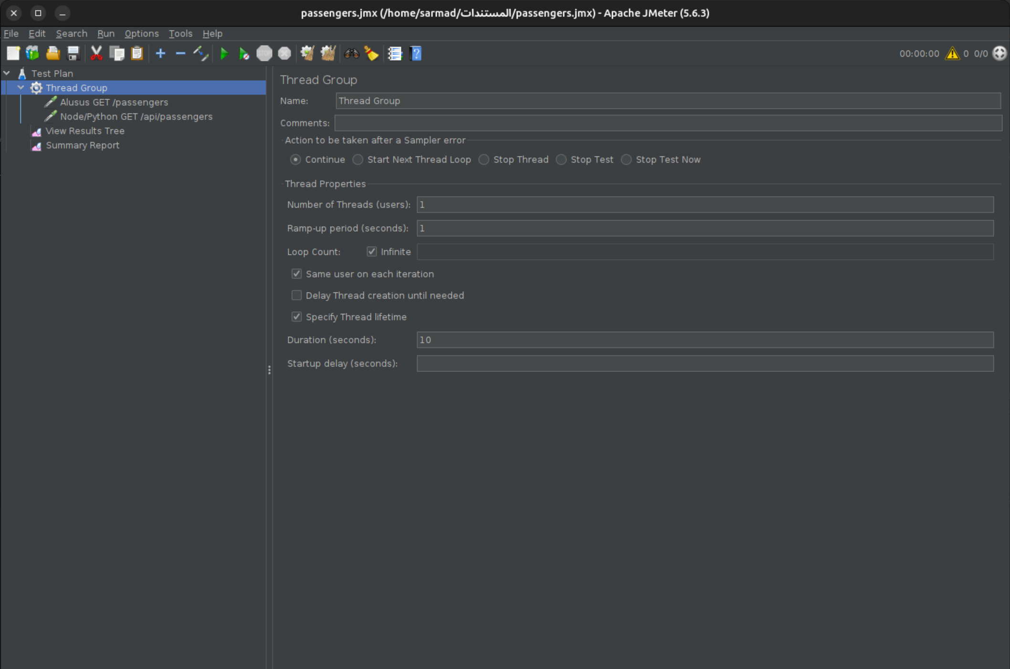Select Alusus GET /passengers sampler
This screenshot has height=669, width=1010.
114,102
